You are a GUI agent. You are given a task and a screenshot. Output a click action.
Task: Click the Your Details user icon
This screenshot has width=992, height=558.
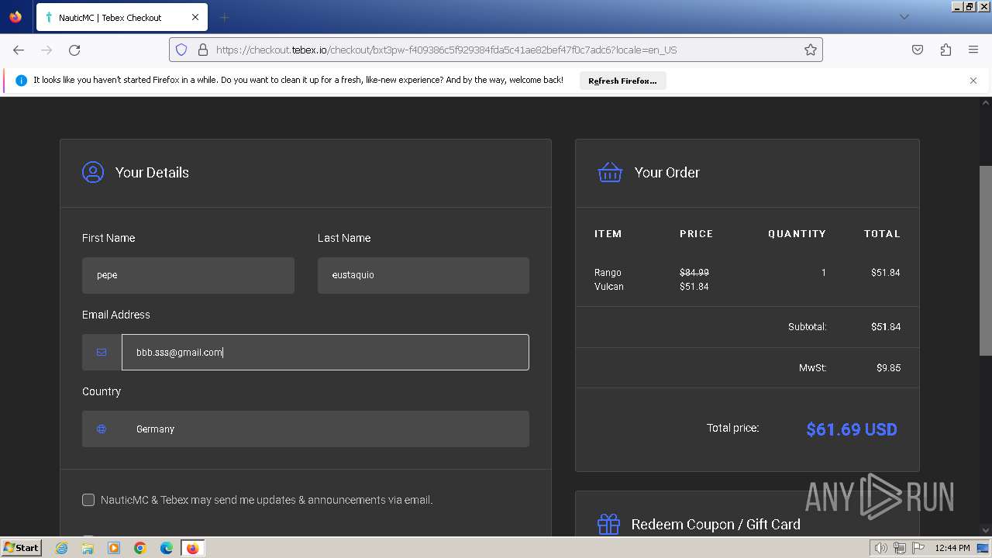click(93, 172)
